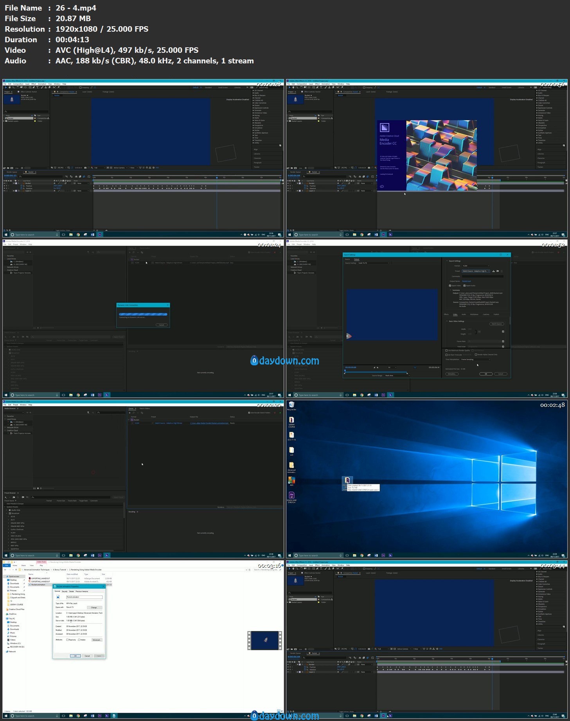The width and height of the screenshot is (570, 721).
Task: Expand QuickTime preset row in 00:02:20 Preset Browser
Action: (x=8, y=549)
